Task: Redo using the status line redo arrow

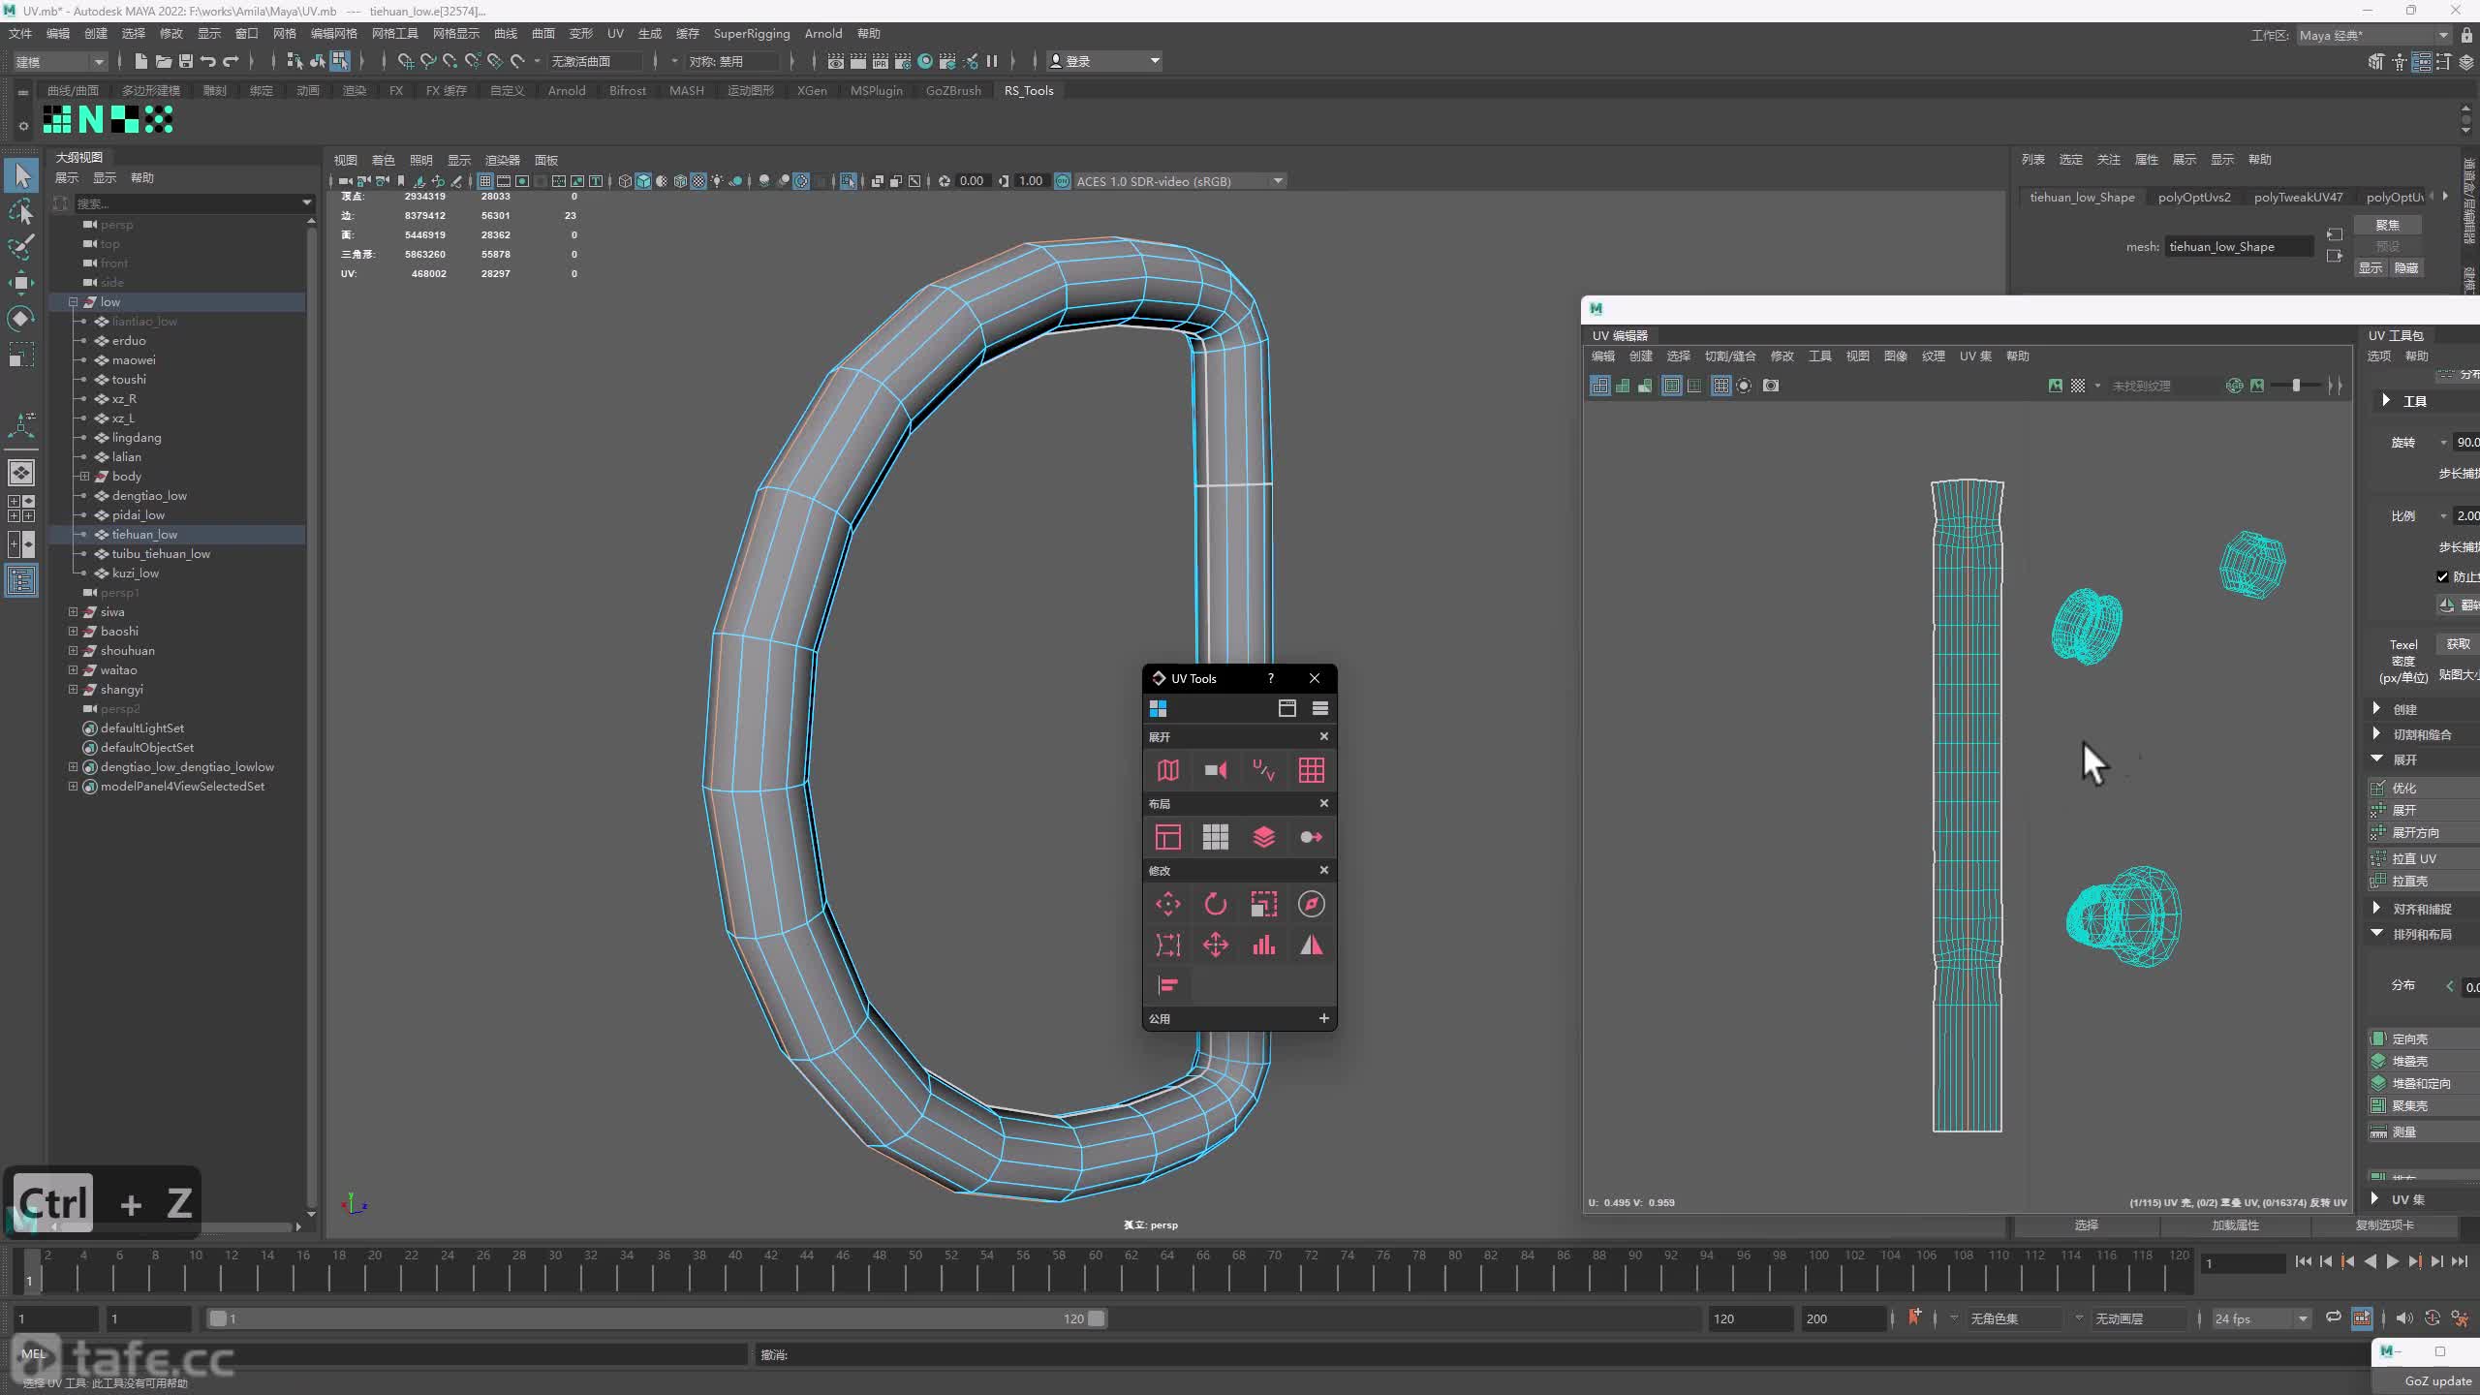Action: coord(231,61)
